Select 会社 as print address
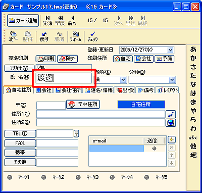The width and height of the screenshot is (202, 193). (143, 59)
